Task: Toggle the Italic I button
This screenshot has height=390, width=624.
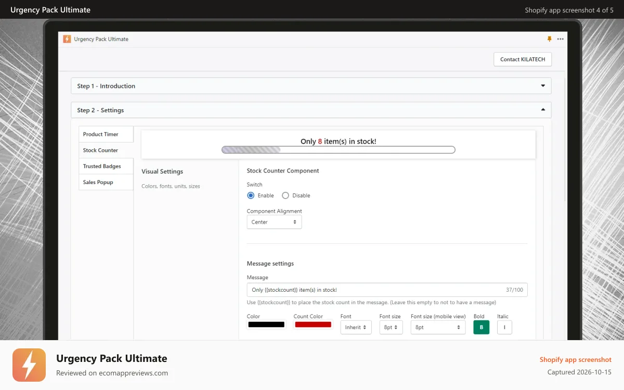Action: pos(504,327)
